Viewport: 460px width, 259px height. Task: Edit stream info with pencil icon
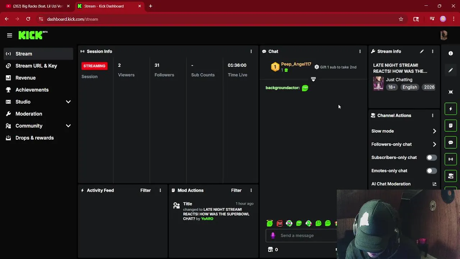pyautogui.click(x=422, y=51)
